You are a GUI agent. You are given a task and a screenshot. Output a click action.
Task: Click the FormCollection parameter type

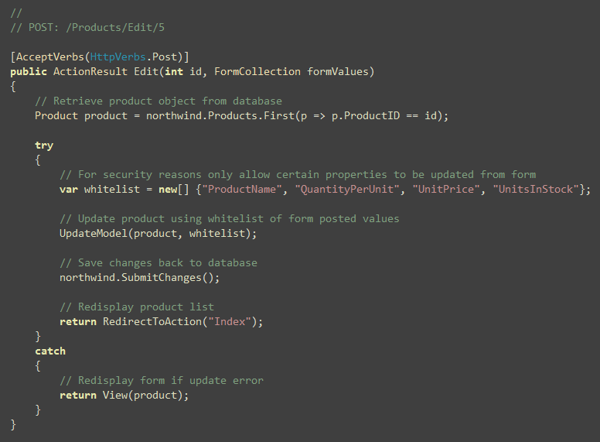(257, 72)
